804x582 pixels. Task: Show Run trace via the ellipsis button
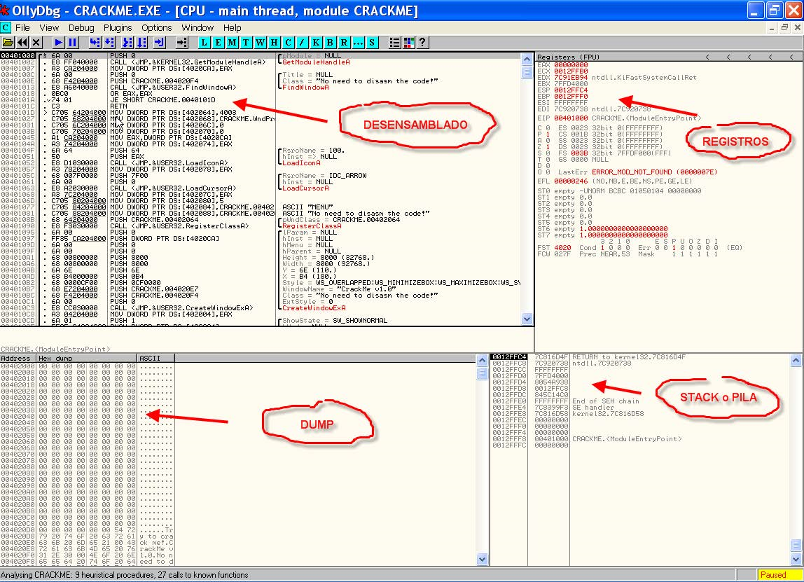tap(358, 43)
